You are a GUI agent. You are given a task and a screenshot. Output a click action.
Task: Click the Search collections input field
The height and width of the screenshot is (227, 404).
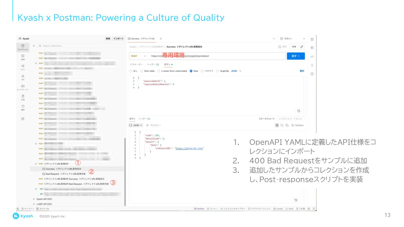(81, 46)
